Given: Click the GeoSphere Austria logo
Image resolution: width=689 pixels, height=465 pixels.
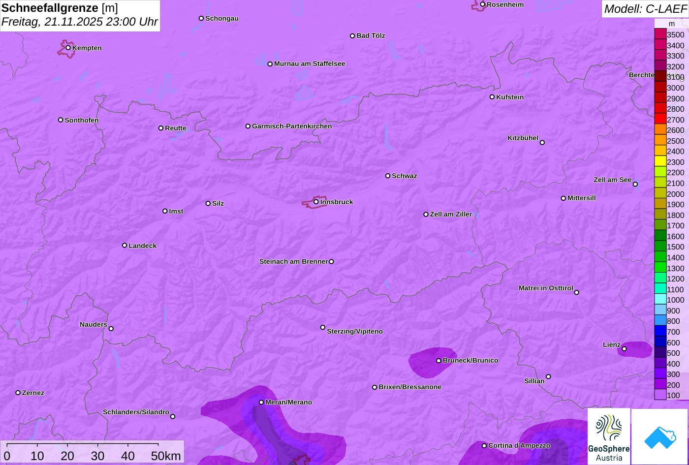Looking at the screenshot, I should [609, 436].
